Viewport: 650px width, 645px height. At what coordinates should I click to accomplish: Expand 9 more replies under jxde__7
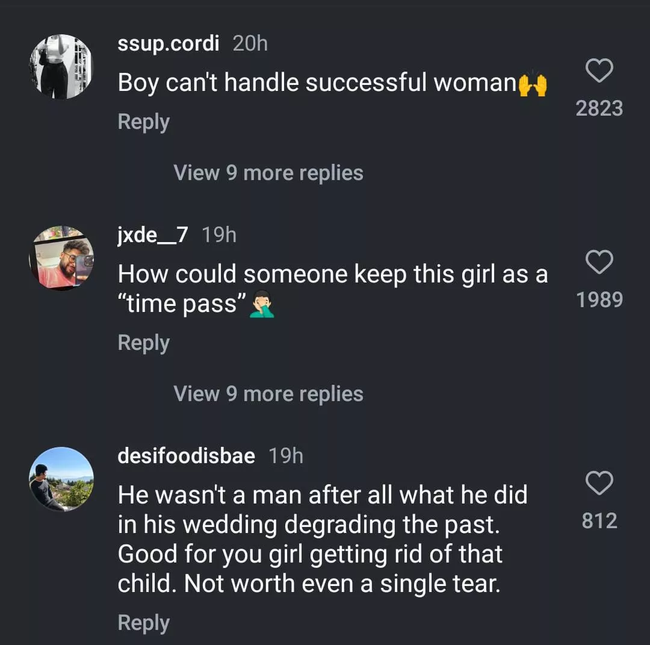pos(268,394)
